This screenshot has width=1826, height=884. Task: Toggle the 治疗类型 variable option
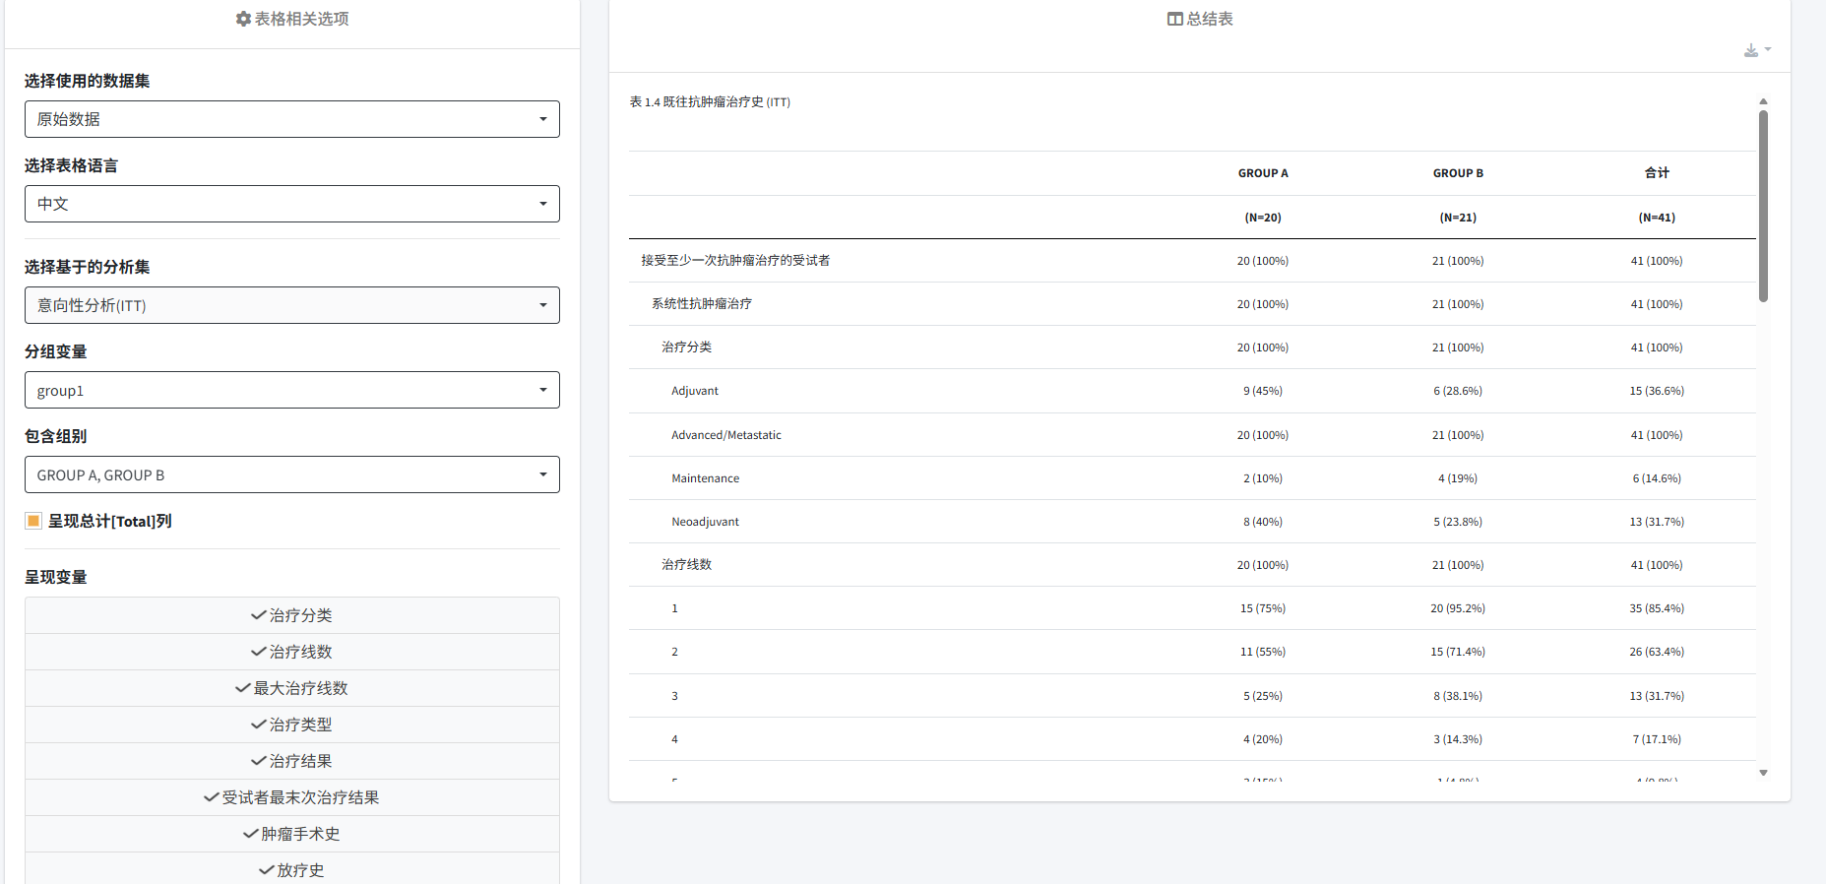point(292,725)
